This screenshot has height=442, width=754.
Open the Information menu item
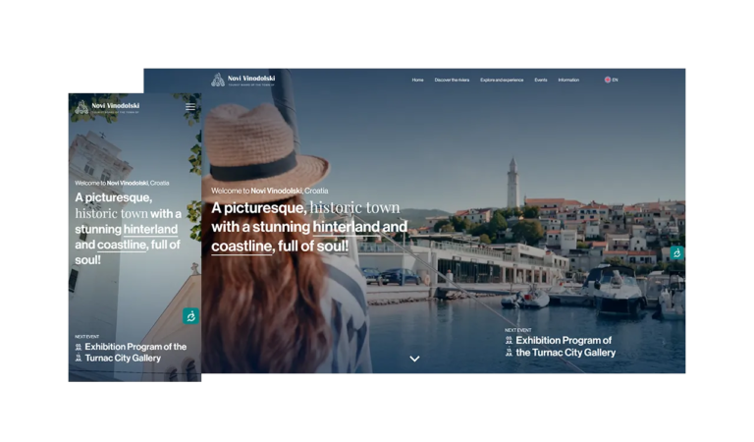pyautogui.click(x=568, y=80)
